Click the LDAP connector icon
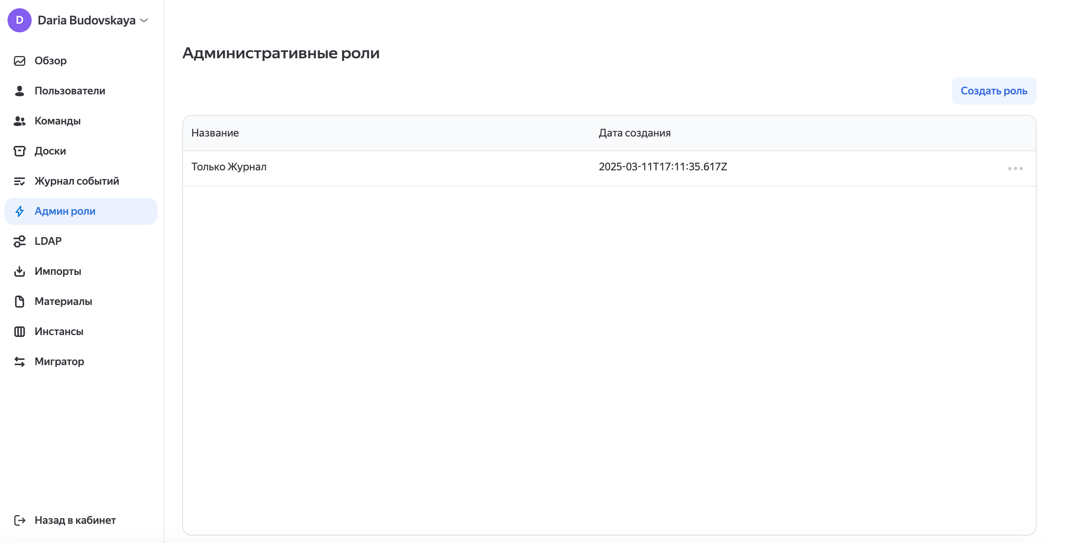 pos(20,241)
